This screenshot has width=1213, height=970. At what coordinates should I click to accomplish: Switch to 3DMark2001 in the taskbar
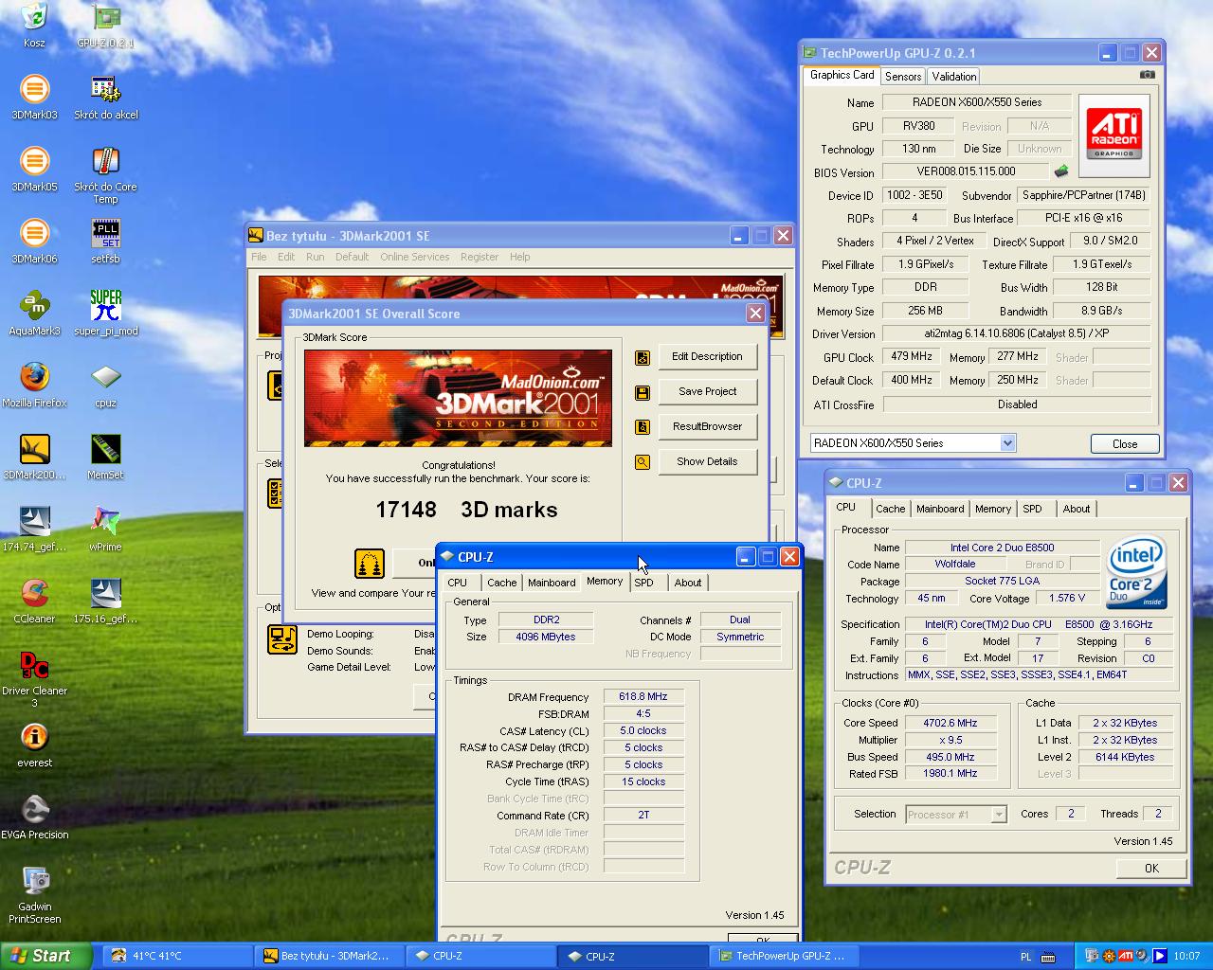coord(328,956)
